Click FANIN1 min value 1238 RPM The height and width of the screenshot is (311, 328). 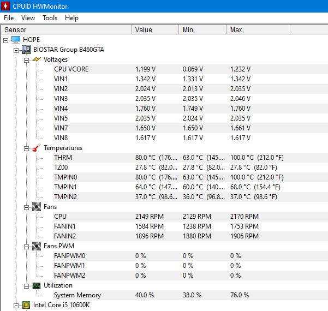click(197, 226)
